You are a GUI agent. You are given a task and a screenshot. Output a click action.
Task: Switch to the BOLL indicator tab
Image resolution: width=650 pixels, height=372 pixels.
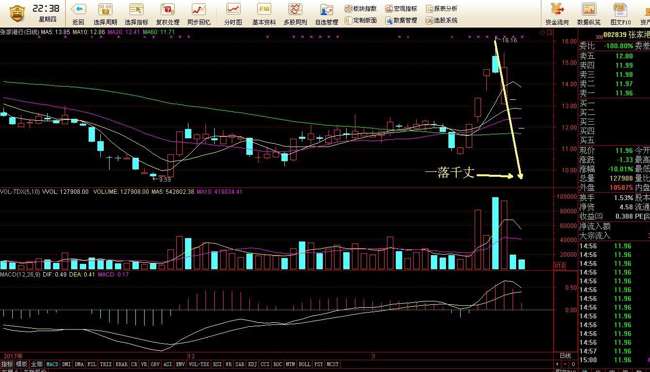click(x=305, y=364)
